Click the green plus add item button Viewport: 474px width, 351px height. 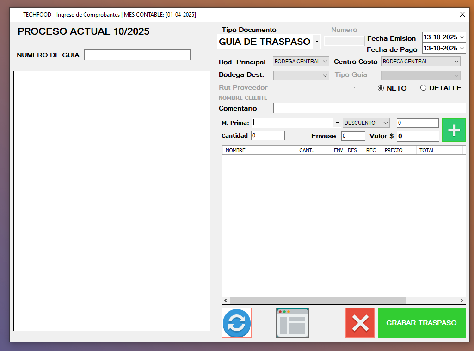tap(454, 130)
